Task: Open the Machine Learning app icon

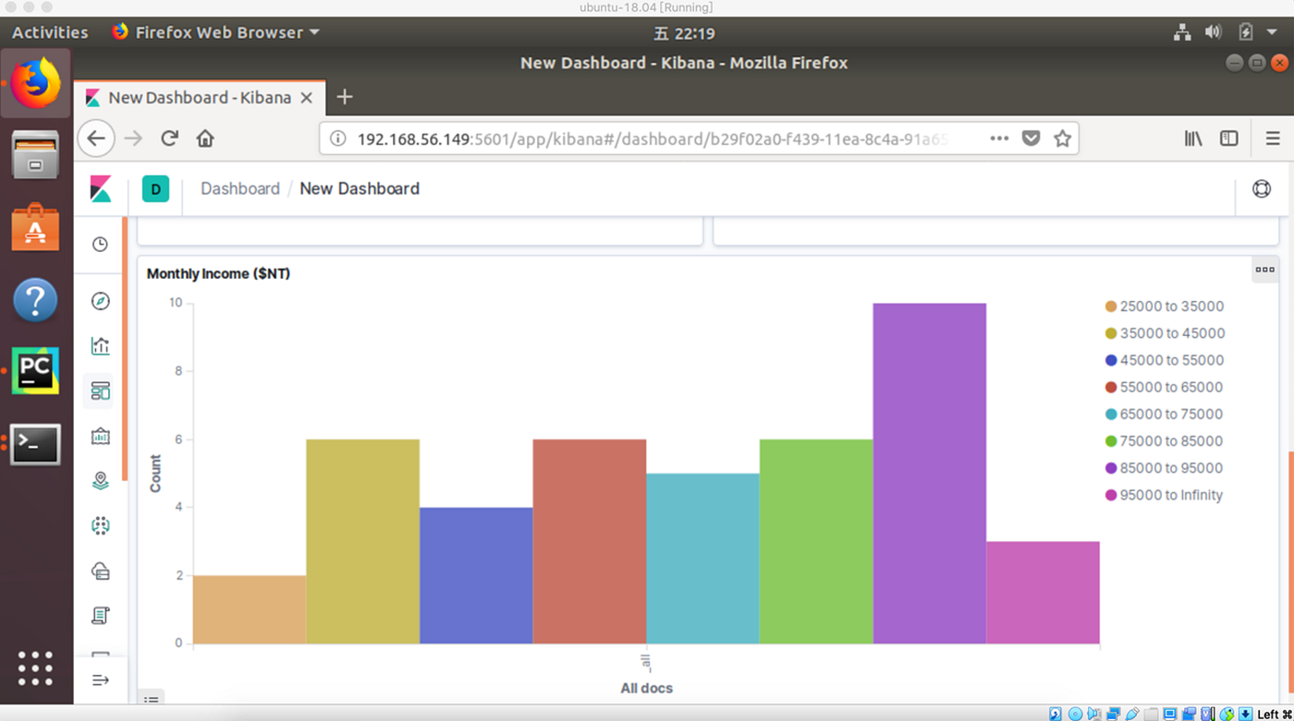Action: [100, 525]
